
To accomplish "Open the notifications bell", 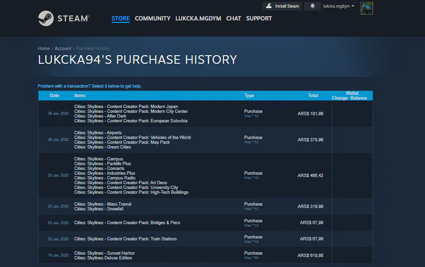I will (x=312, y=6).
